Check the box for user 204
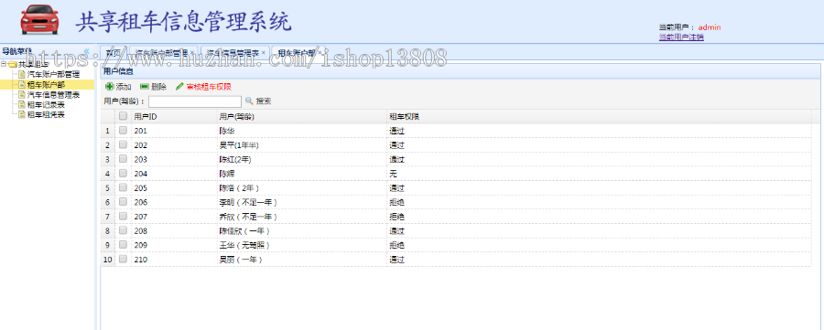Screen dimensions: 824x330 point(123,173)
